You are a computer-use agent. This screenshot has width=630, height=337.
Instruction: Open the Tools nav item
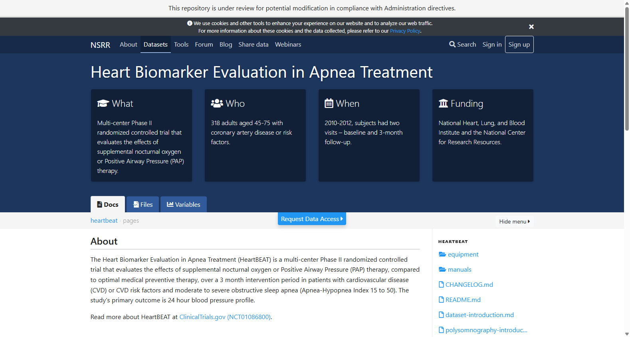point(181,45)
